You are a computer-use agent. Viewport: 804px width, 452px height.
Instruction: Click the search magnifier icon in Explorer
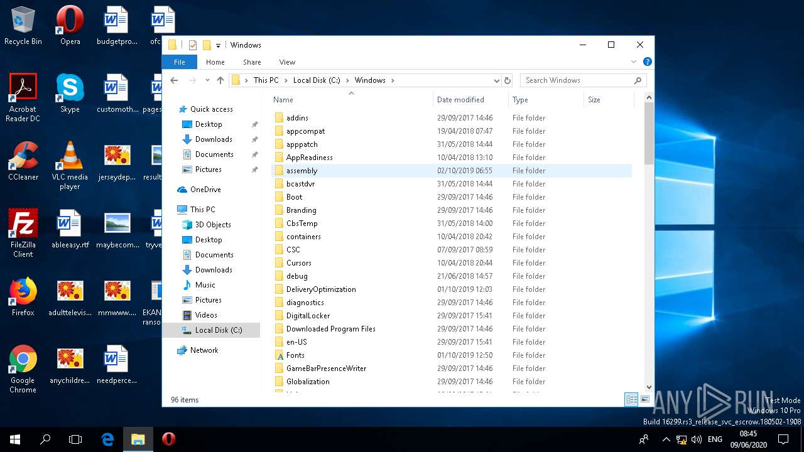point(638,80)
